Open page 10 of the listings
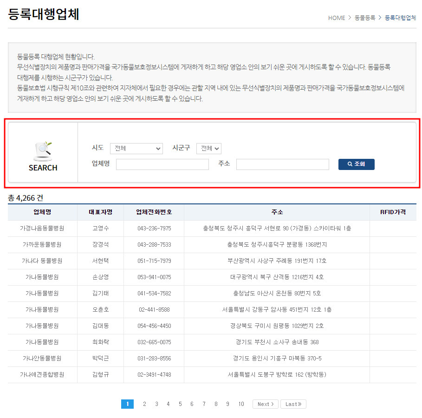This screenshot has width=422, height=418. coord(241,404)
